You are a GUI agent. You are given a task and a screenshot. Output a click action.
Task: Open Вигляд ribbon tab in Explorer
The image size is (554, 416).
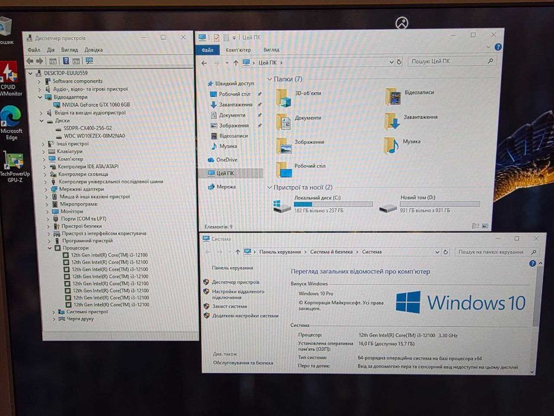tap(271, 50)
